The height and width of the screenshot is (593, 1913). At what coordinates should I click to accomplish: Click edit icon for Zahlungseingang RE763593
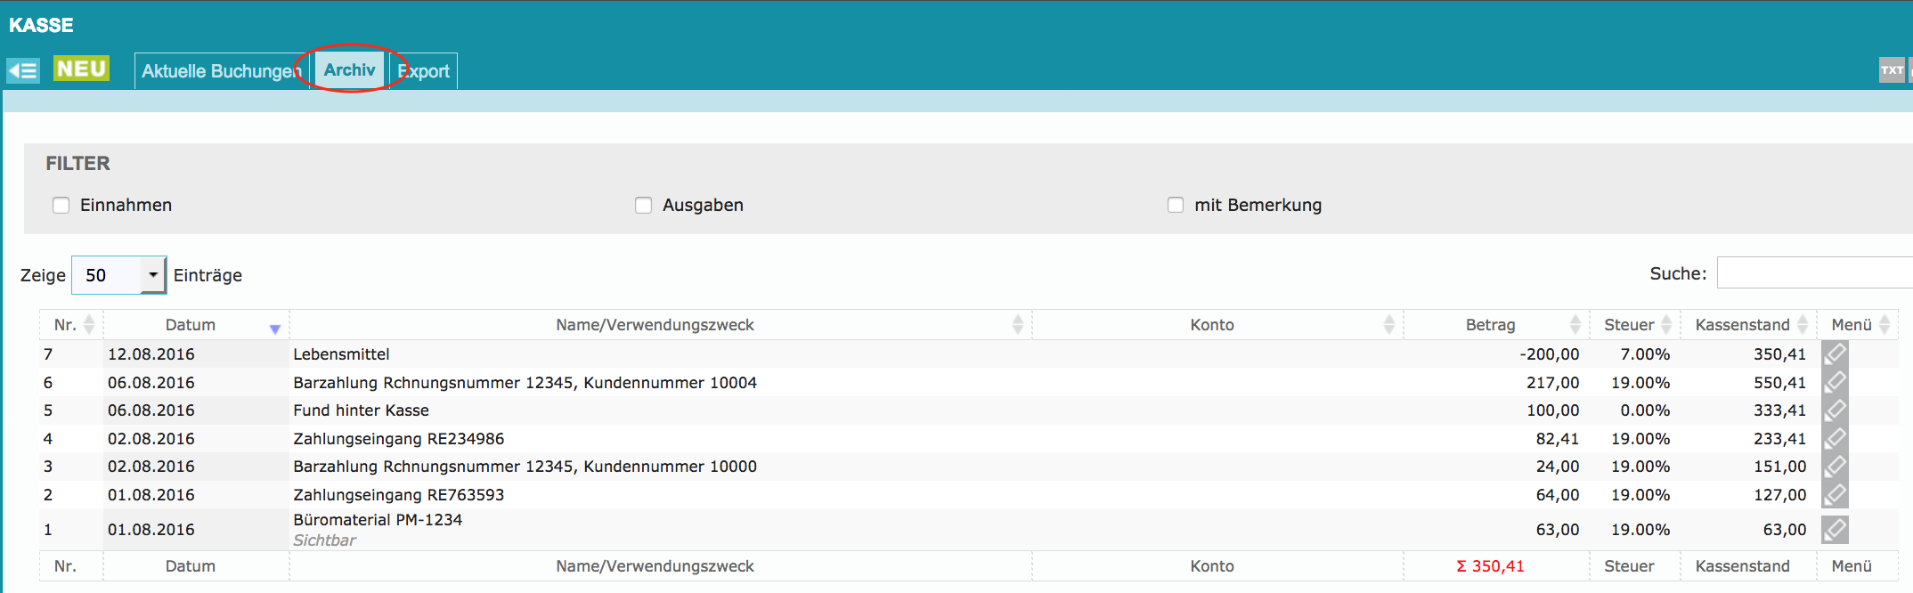pyautogui.click(x=1835, y=495)
